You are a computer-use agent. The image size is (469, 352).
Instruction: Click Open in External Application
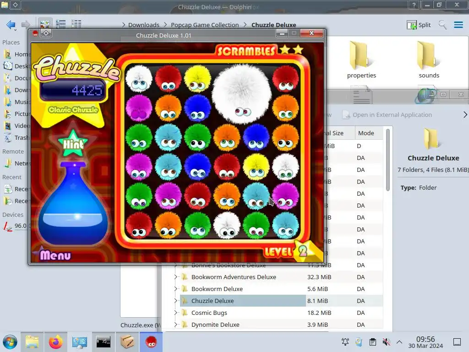point(387,115)
